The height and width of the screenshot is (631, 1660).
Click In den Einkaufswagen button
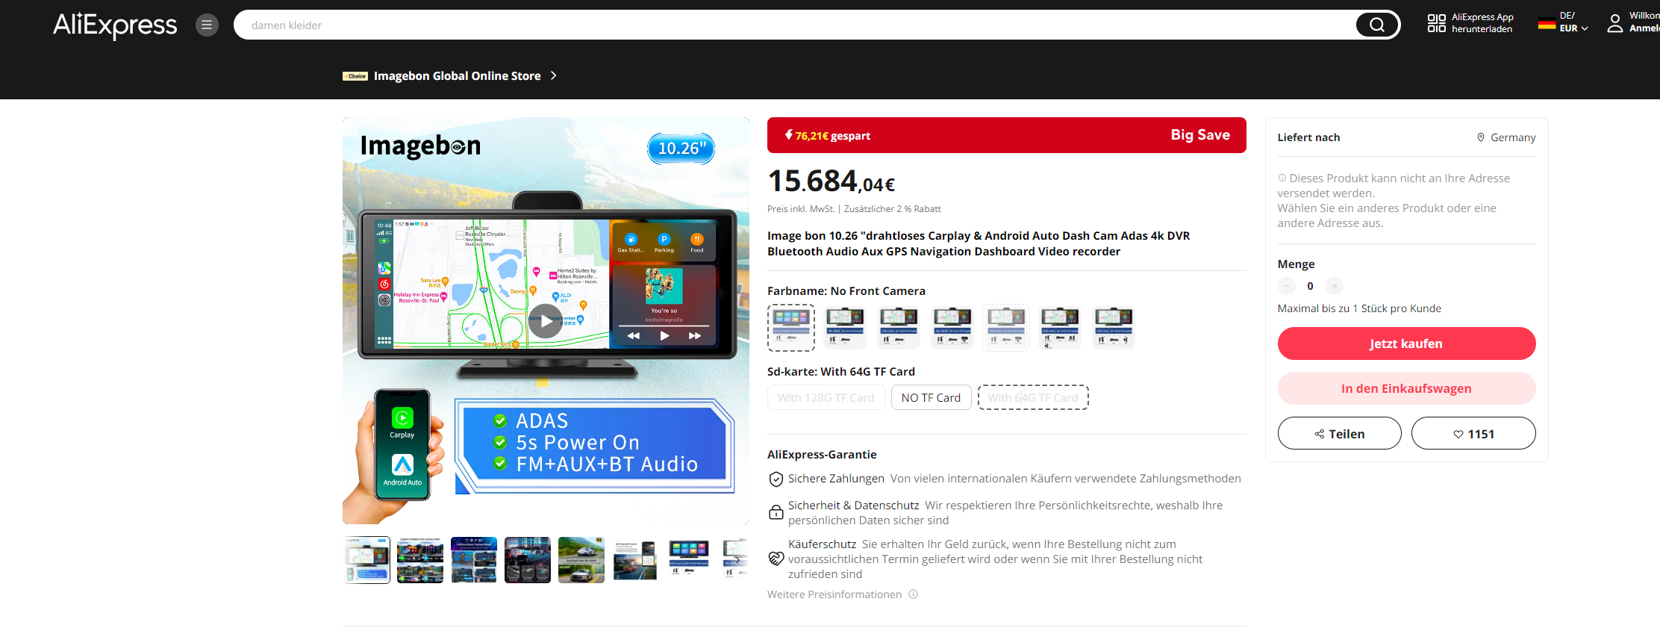[x=1406, y=388]
